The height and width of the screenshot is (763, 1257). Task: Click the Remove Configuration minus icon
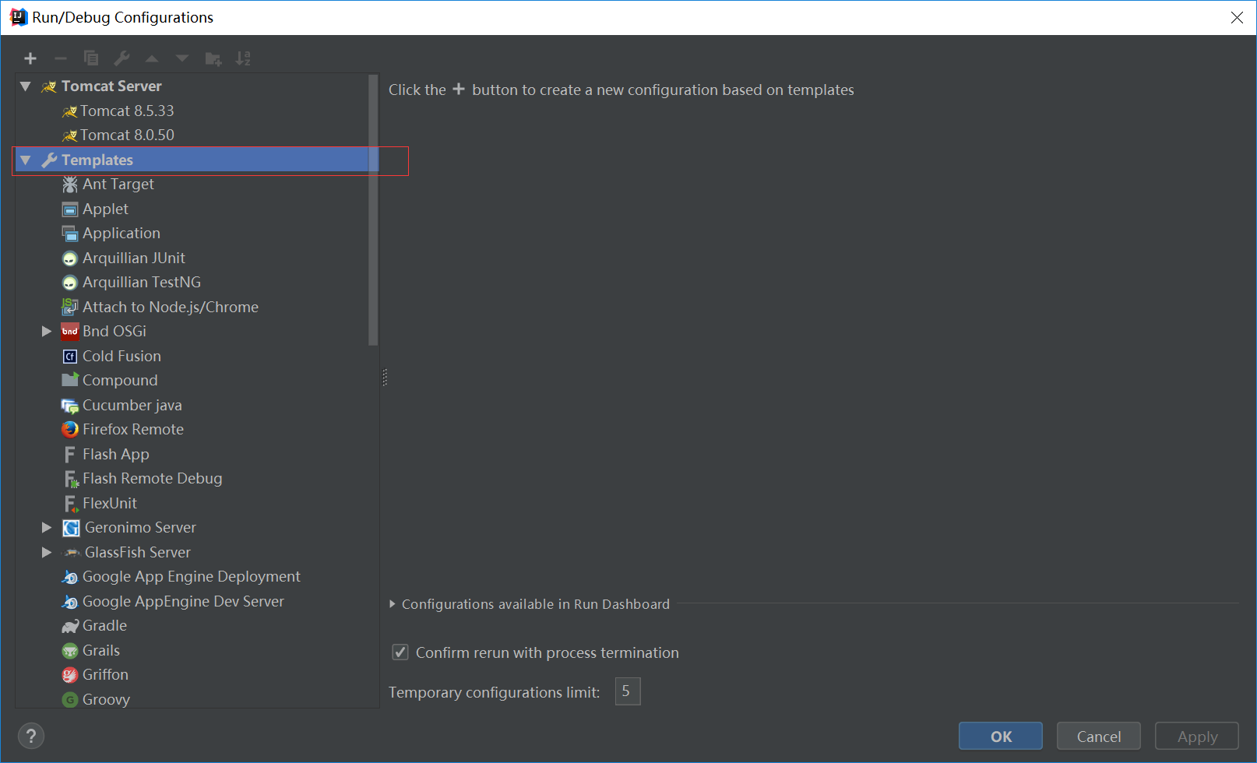61,58
